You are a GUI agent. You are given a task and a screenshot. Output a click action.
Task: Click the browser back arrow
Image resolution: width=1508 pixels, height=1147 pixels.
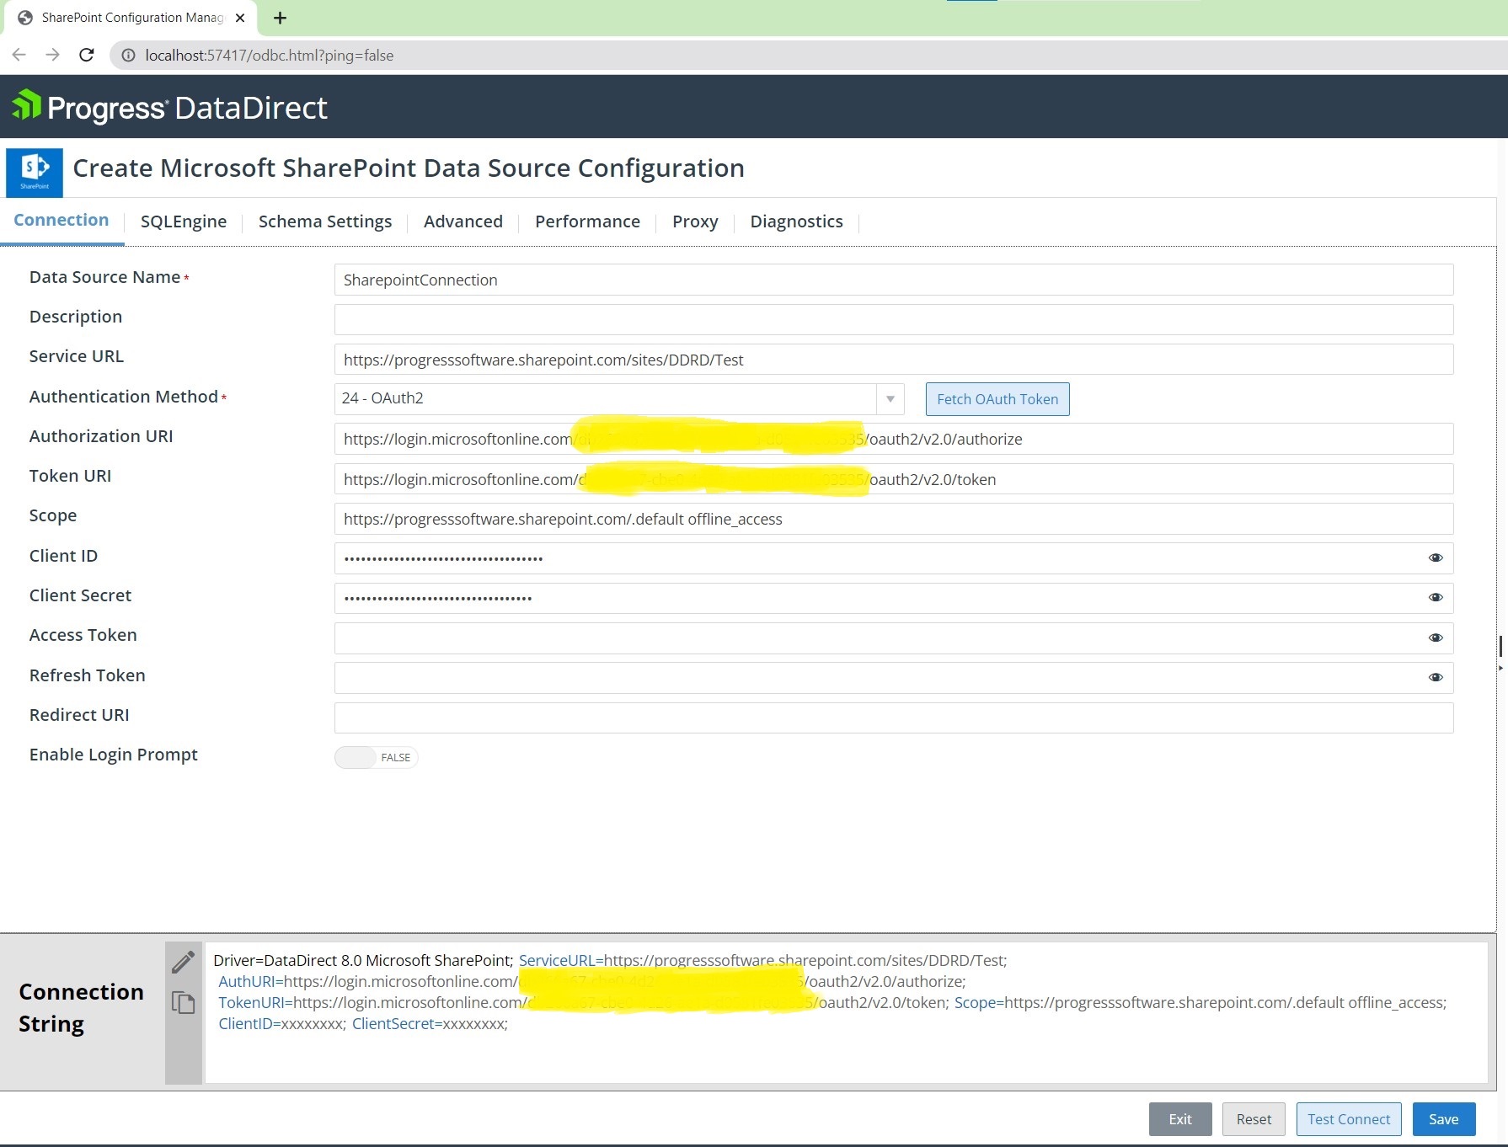19,56
